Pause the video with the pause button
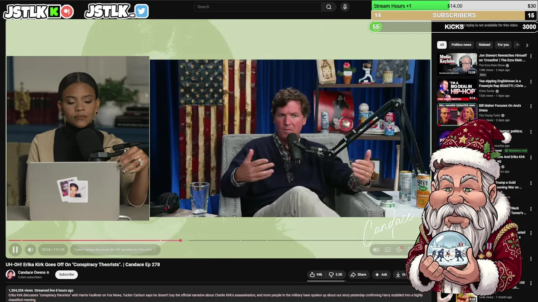538x302 pixels. [15, 250]
